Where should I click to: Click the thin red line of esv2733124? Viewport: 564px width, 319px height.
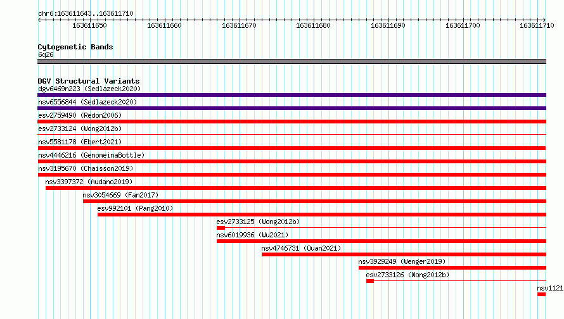point(292,135)
